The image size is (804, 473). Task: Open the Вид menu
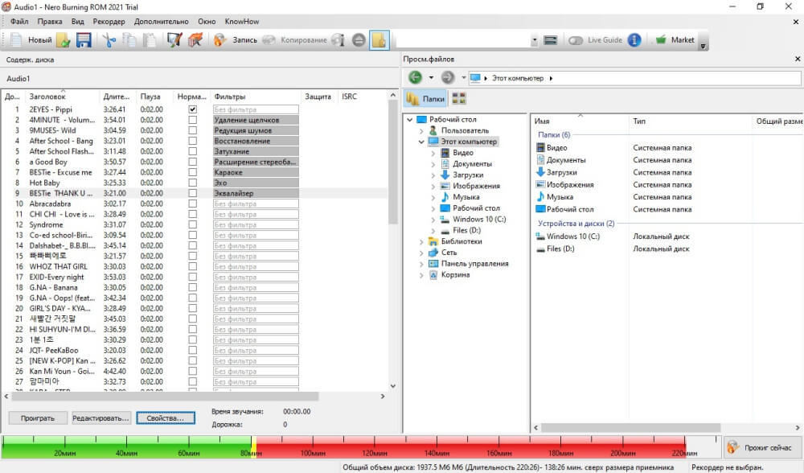77,22
